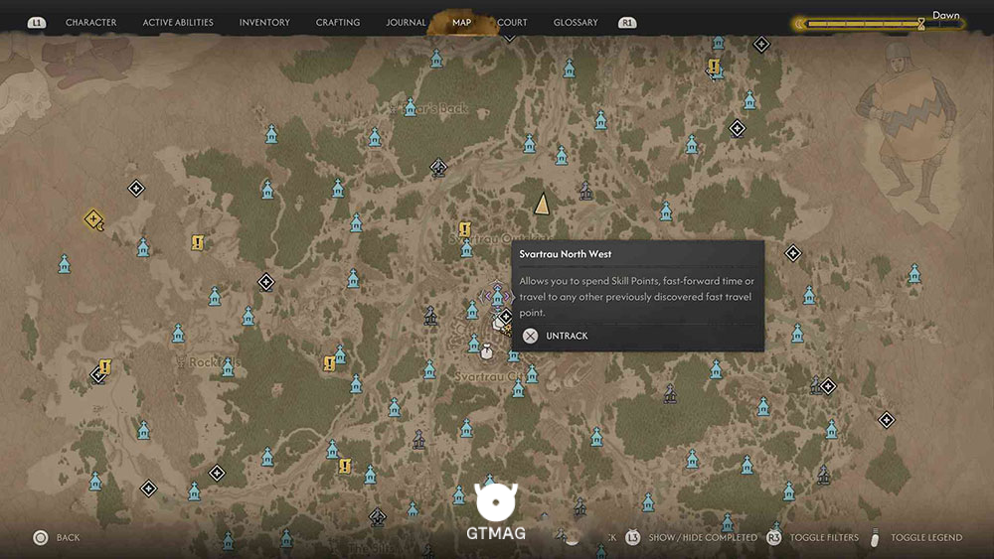994x559 pixels.
Task: Click the white sack icon in Svartrau City
Action: (486, 351)
